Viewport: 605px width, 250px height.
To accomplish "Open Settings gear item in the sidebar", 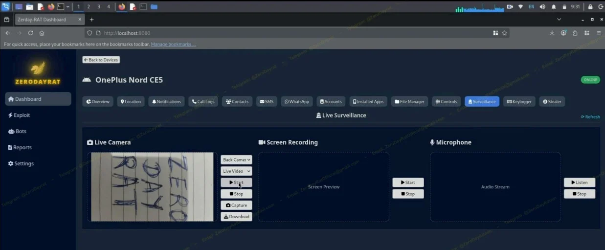I will (21, 163).
